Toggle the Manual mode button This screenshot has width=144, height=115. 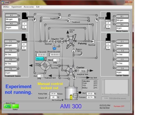pyautogui.click(x=40, y=59)
